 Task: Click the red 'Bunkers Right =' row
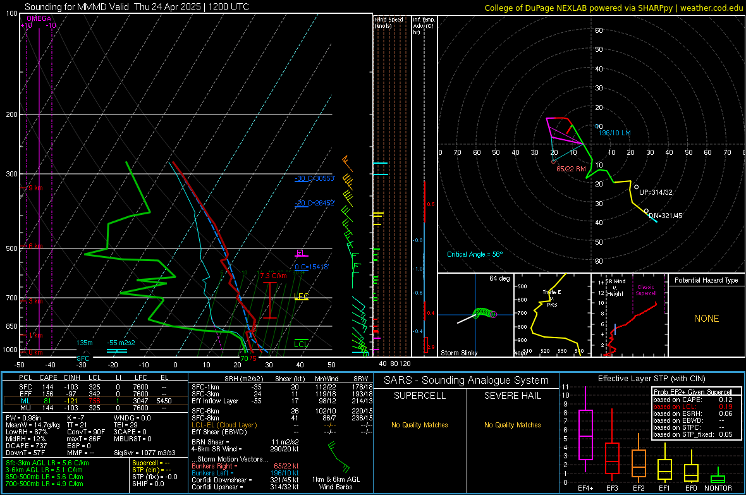[245, 466]
